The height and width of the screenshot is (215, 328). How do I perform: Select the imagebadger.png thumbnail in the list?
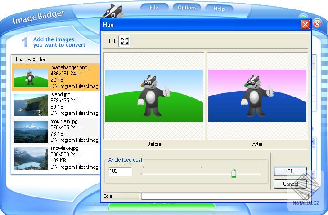(x=31, y=78)
